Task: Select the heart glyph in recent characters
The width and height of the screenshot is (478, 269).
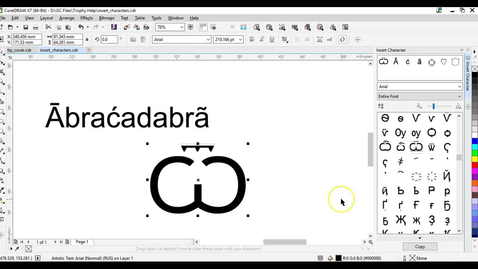Action: click(x=443, y=62)
